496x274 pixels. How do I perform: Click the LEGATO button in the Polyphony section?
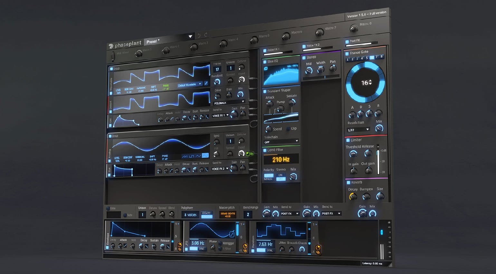pos(206,213)
